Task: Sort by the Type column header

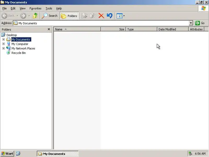Action: click(141, 29)
